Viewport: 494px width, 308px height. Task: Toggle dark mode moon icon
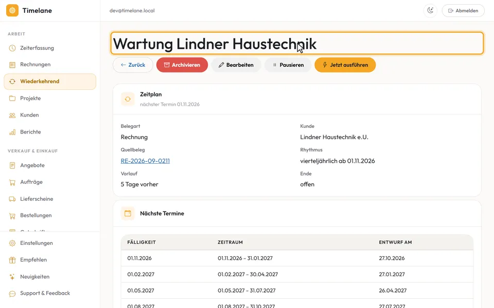click(430, 10)
